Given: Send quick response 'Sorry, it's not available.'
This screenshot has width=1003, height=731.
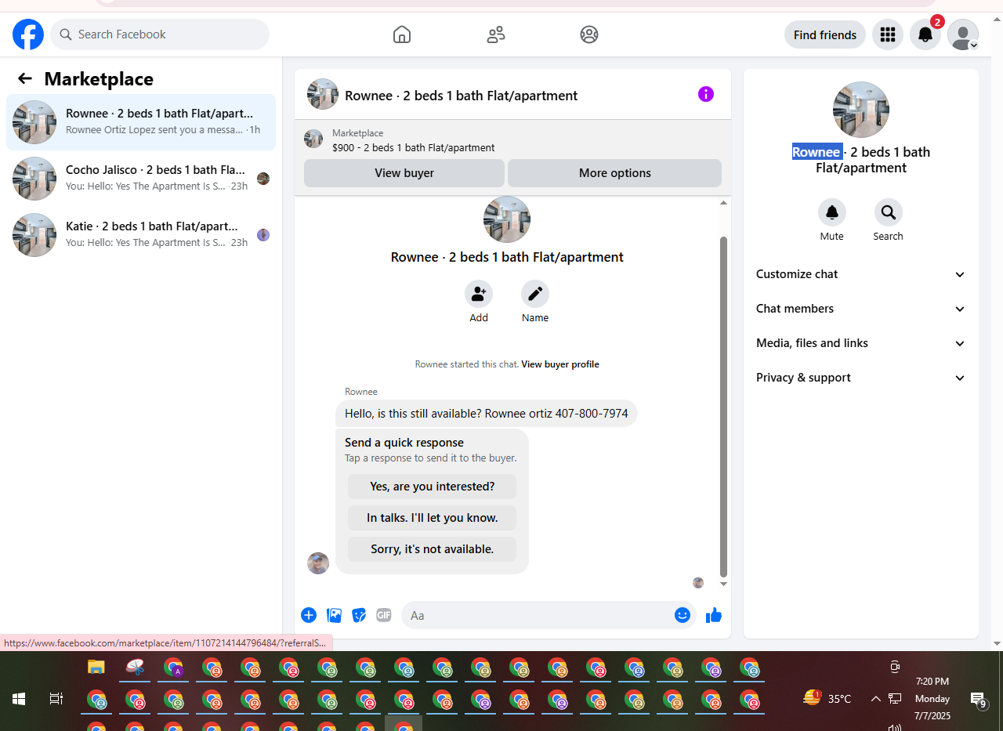Looking at the screenshot, I should 433,549.
